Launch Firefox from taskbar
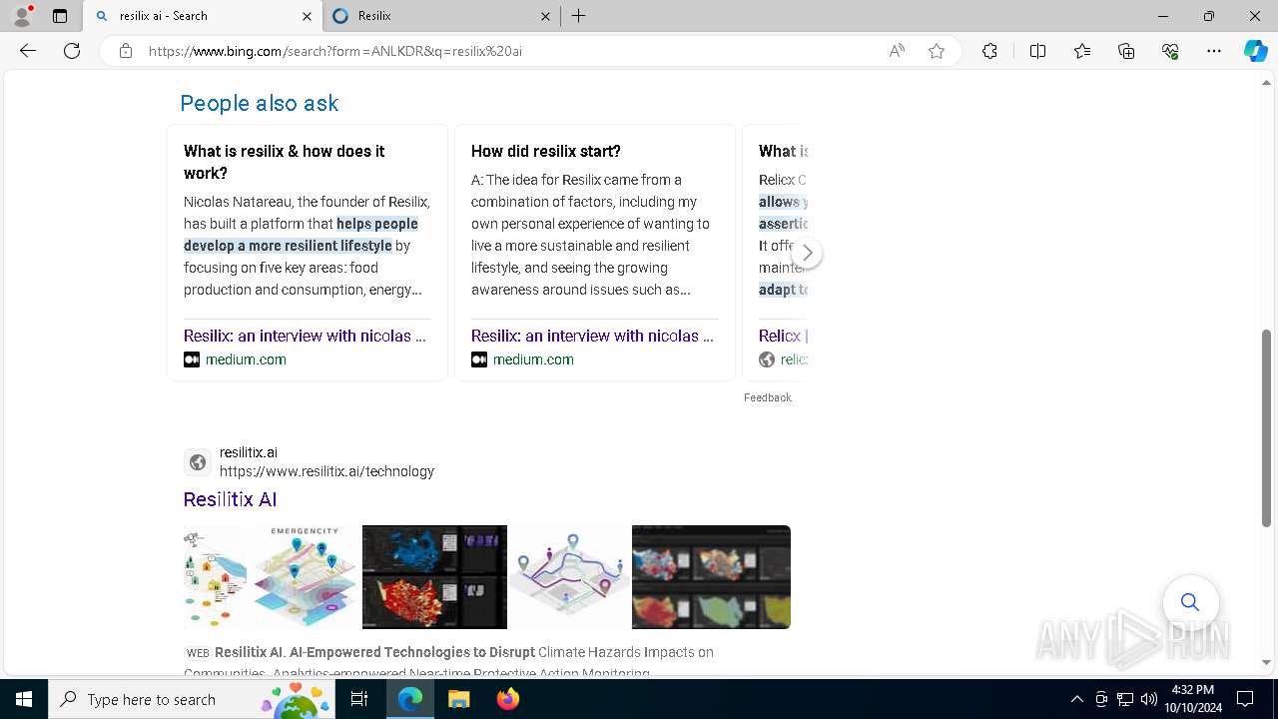The height and width of the screenshot is (719, 1278). [507, 699]
